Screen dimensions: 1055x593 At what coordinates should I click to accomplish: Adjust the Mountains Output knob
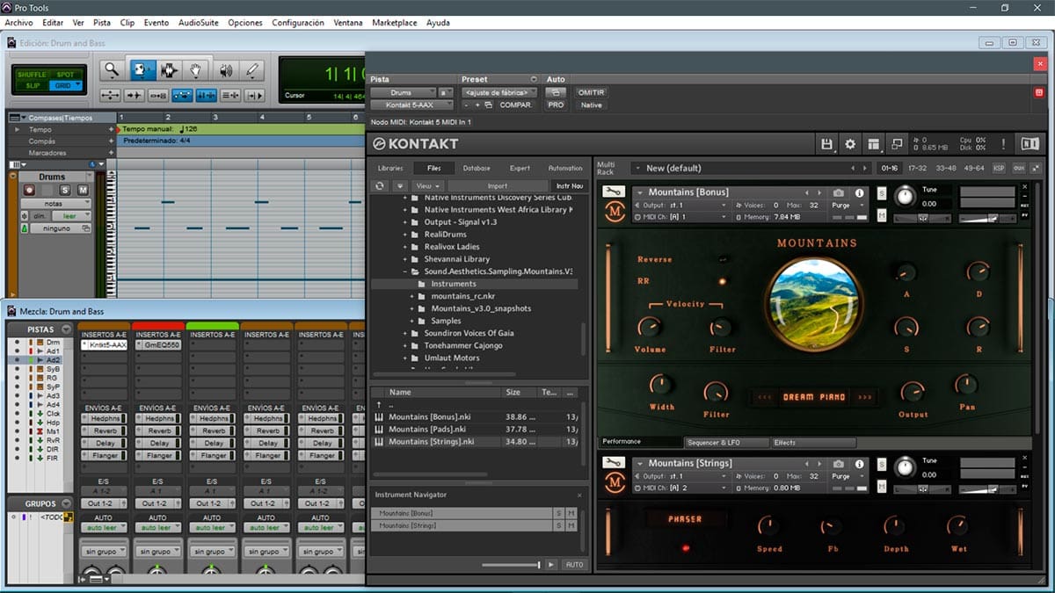[913, 393]
